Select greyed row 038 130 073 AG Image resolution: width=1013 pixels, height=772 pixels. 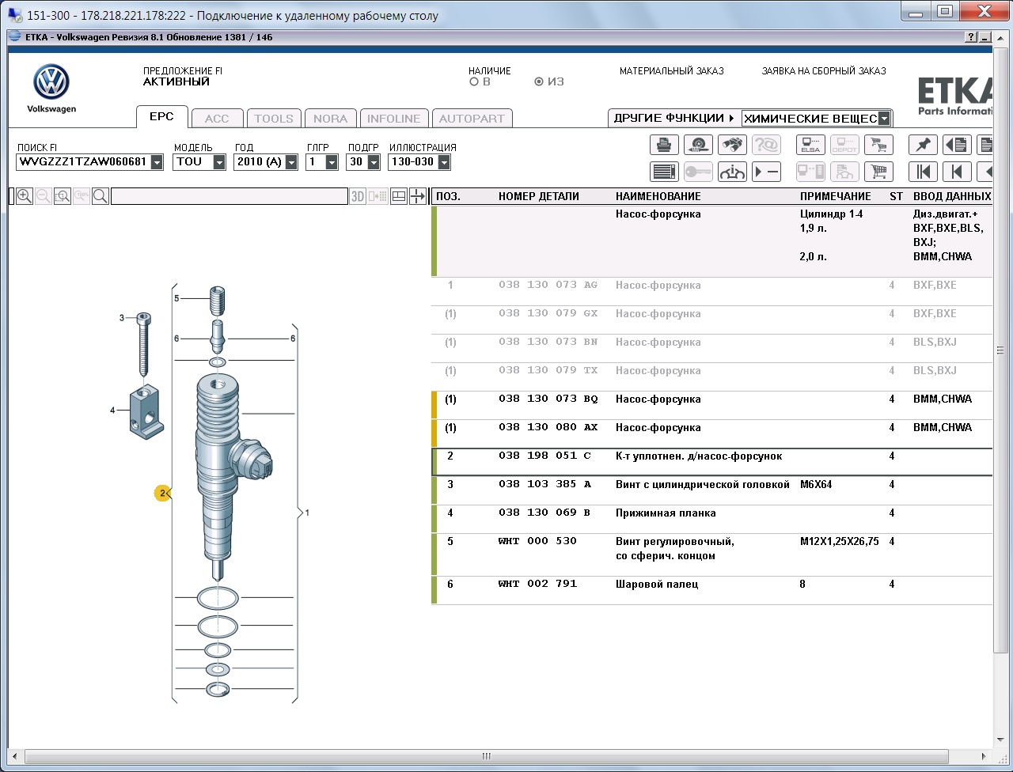point(712,291)
